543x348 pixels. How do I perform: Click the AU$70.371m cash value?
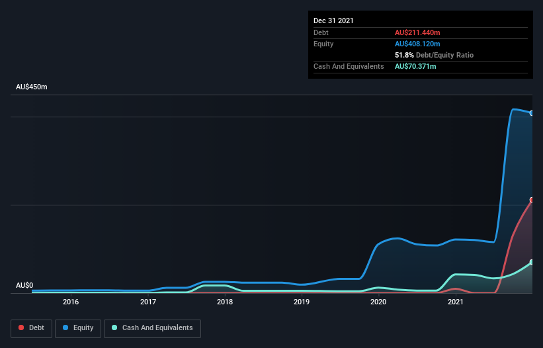[415, 66]
